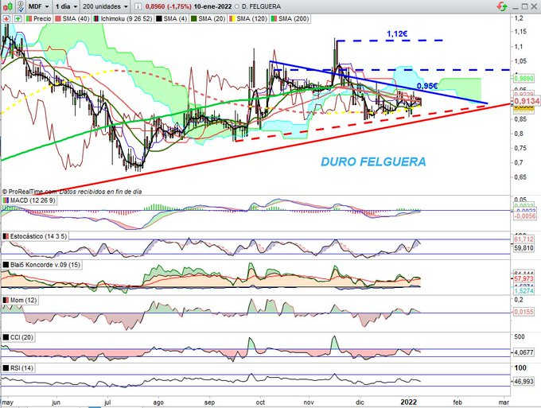
Task: Click the date 10-ene-2022 in header
Action: pos(213,6)
